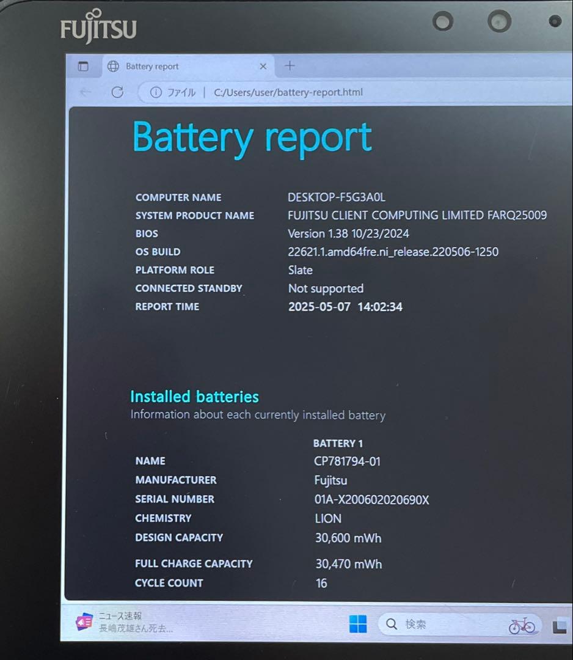Image resolution: width=573 pixels, height=660 pixels.
Task: Click the CONNECTED STANDBY label
Action: pos(189,288)
